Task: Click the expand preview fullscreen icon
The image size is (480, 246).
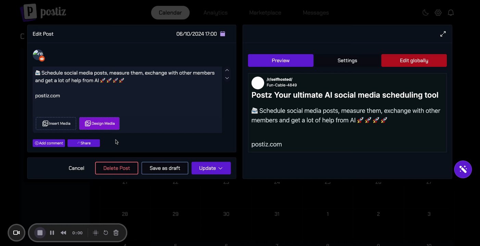Action: [443, 34]
